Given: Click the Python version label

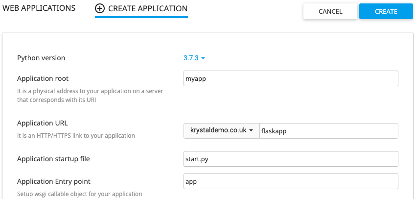Looking at the screenshot, I should point(41,58).
